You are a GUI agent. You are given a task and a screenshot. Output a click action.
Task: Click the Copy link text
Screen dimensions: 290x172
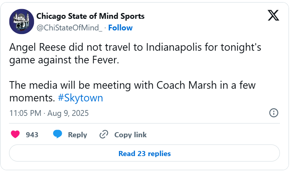tap(131, 135)
